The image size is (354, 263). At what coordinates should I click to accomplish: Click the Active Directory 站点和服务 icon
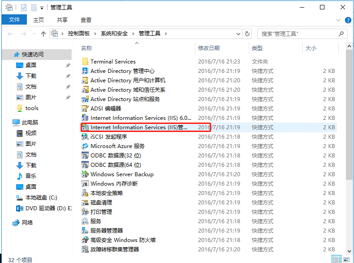point(85,99)
